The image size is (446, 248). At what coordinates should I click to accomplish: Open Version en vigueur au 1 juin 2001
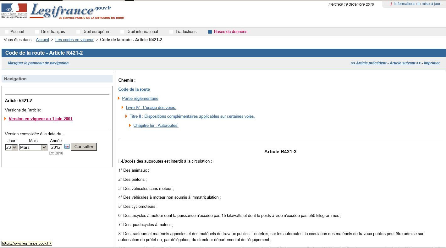41,119
